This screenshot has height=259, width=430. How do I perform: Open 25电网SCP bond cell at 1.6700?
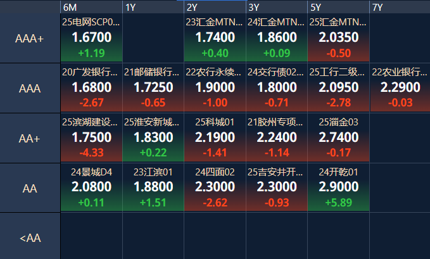91,38
